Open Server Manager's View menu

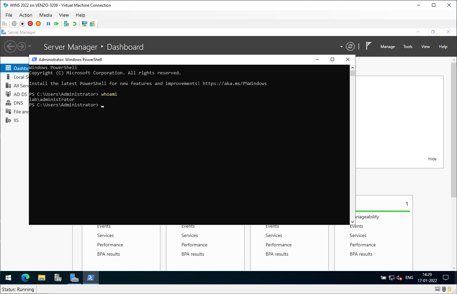click(426, 47)
